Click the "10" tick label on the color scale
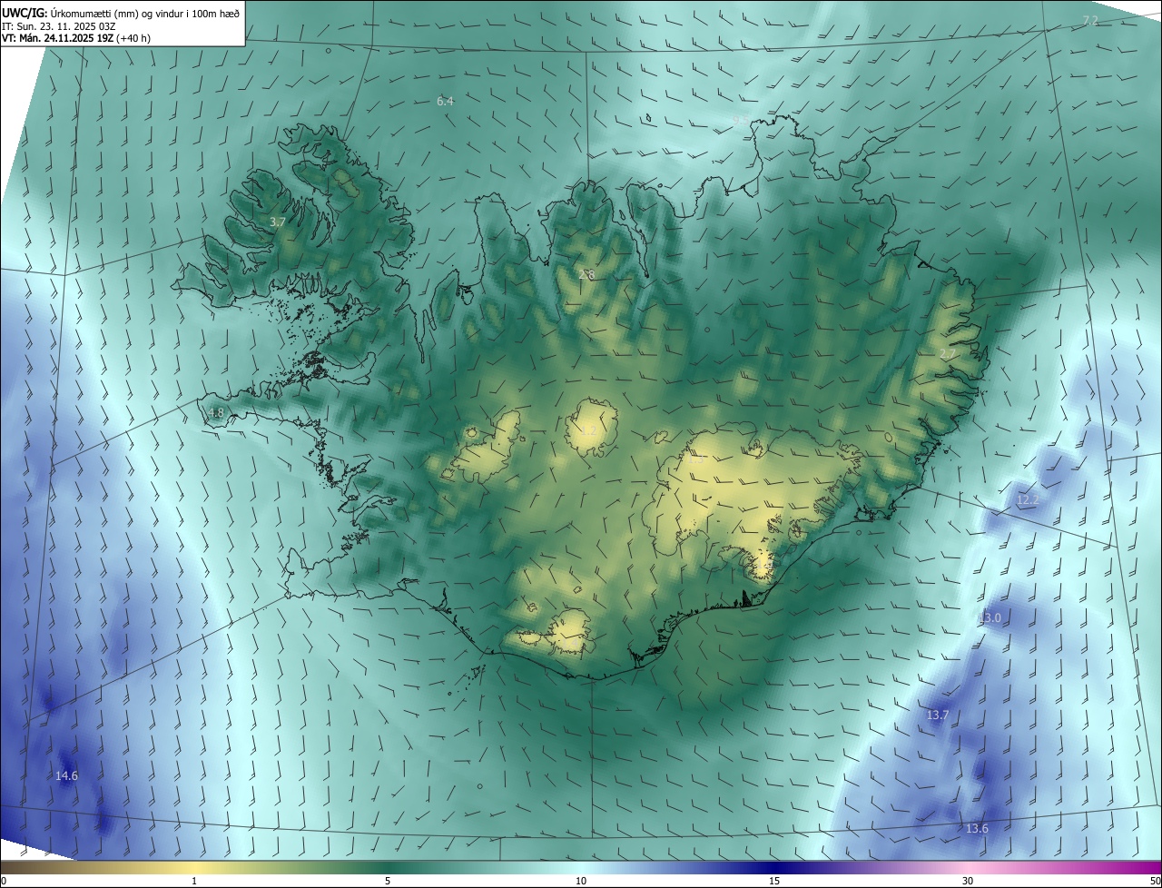The height and width of the screenshot is (888, 1162). 581,881
